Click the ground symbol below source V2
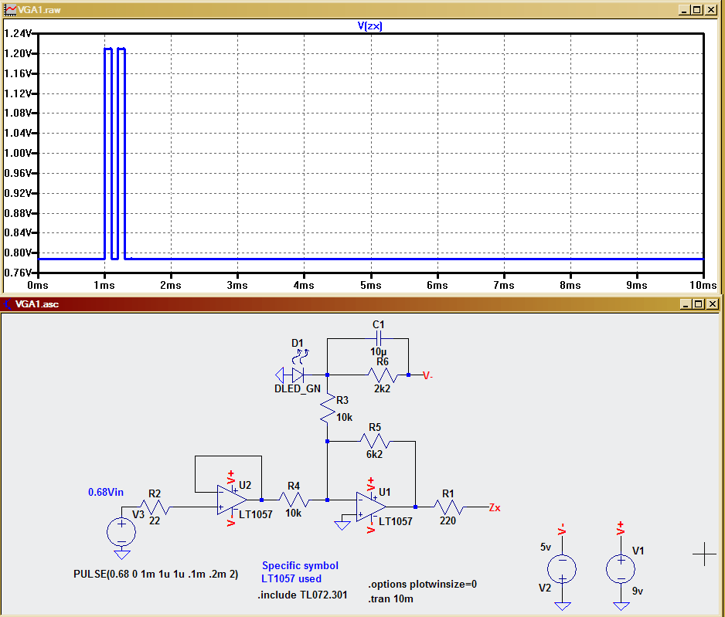 click(562, 606)
